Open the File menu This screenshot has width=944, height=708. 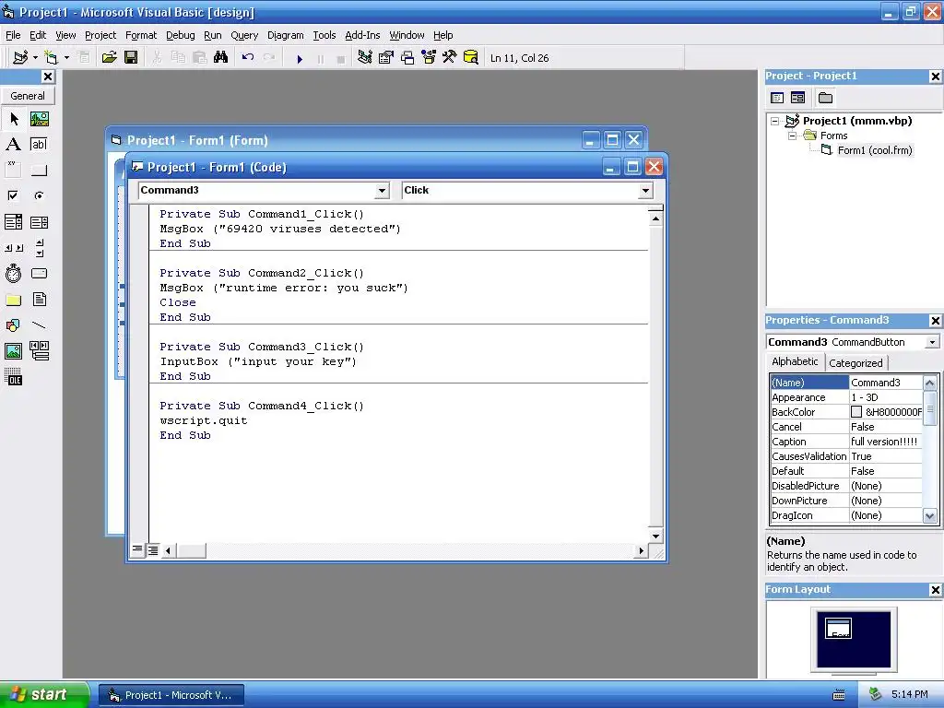pos(13,35)
